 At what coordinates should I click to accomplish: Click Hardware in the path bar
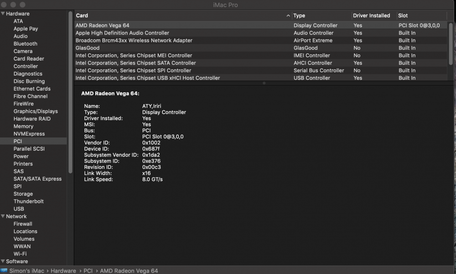click(x=63, y=271)
